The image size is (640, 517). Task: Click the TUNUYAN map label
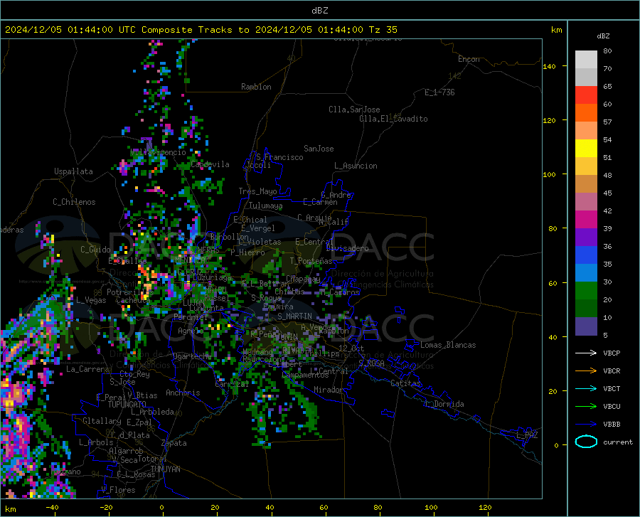165,469
